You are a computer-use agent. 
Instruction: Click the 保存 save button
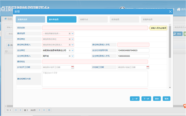click(x=157, y=99)
